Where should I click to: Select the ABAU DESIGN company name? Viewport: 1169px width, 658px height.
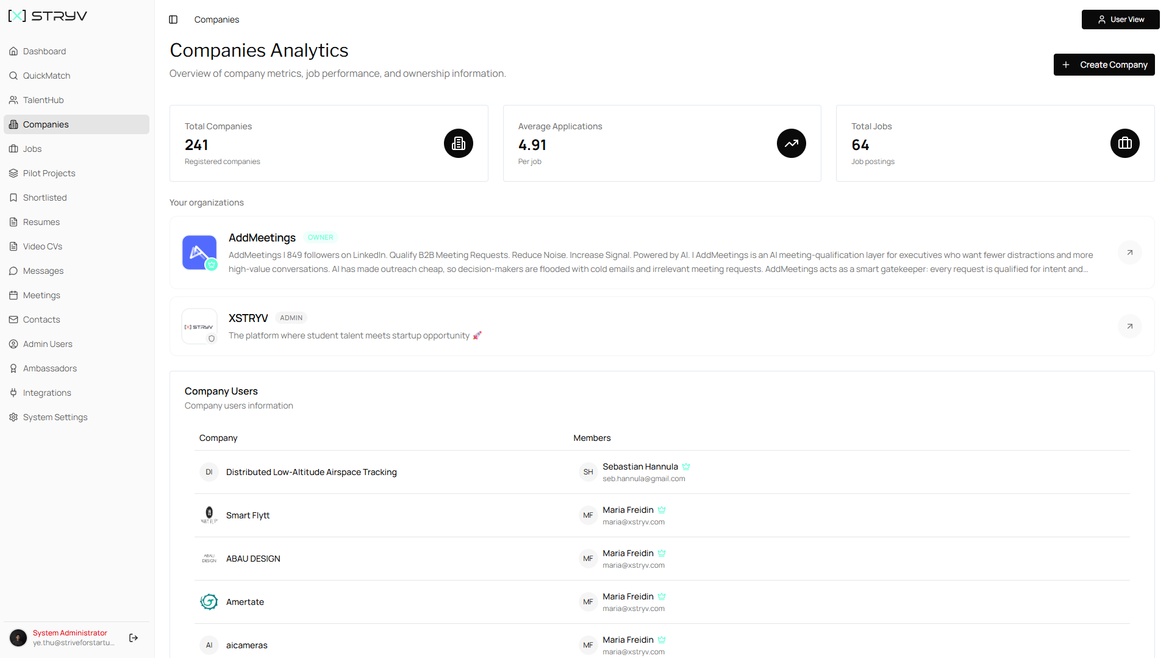[253, 559]
